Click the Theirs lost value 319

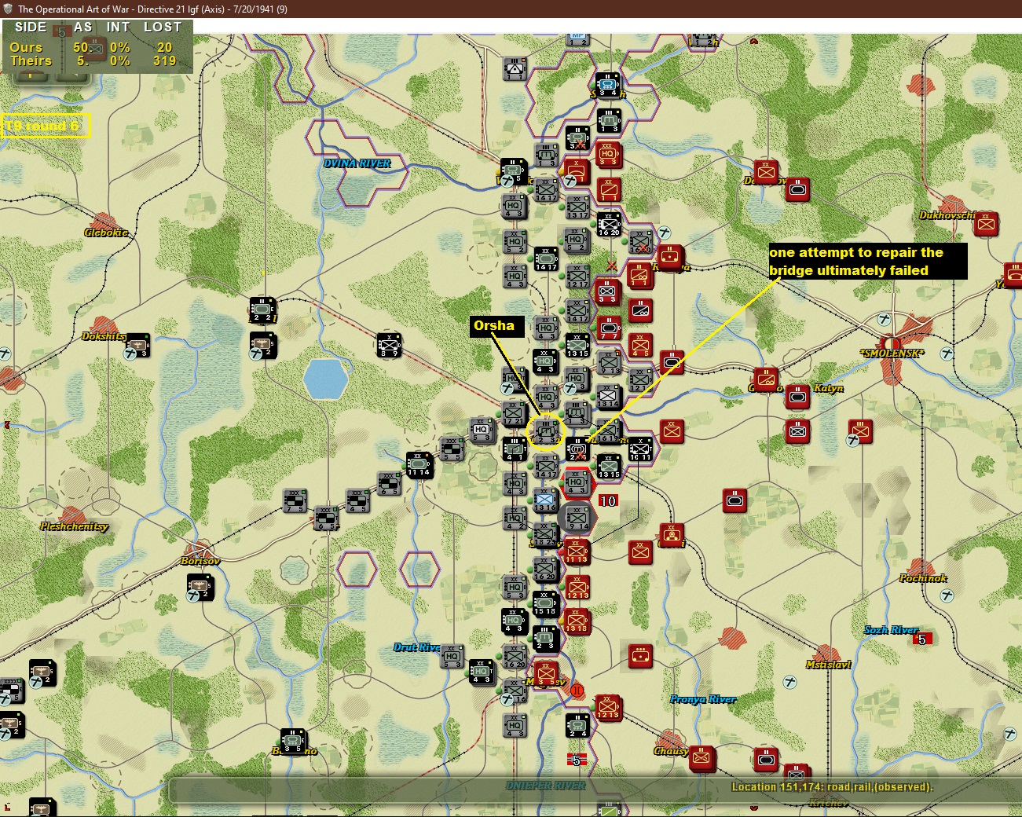pyautogui.click(x=165, y=60)
